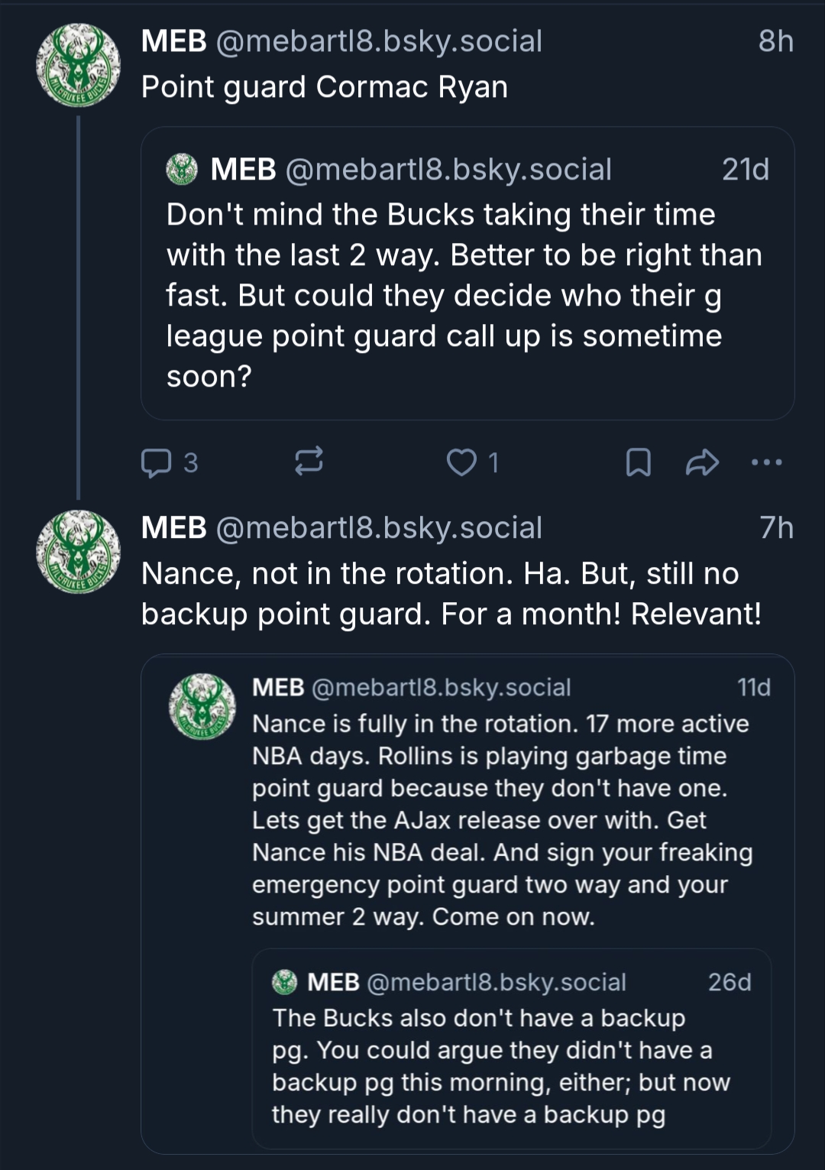Open three-dot more options menu
This screenshot has height=1170, width=825.
[766, 462]
